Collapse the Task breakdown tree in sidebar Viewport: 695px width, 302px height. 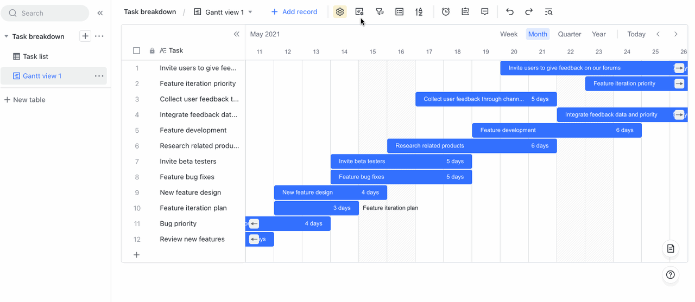pyautogui.click(x=6, y=36)
